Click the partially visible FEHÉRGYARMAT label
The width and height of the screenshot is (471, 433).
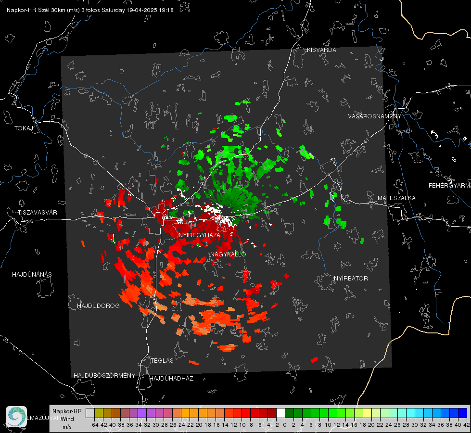point(450,186)
